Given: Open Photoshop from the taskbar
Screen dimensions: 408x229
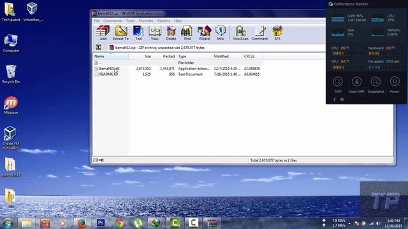Looking at the screenshot, I should pyautogui.click(x=101, y=223).
